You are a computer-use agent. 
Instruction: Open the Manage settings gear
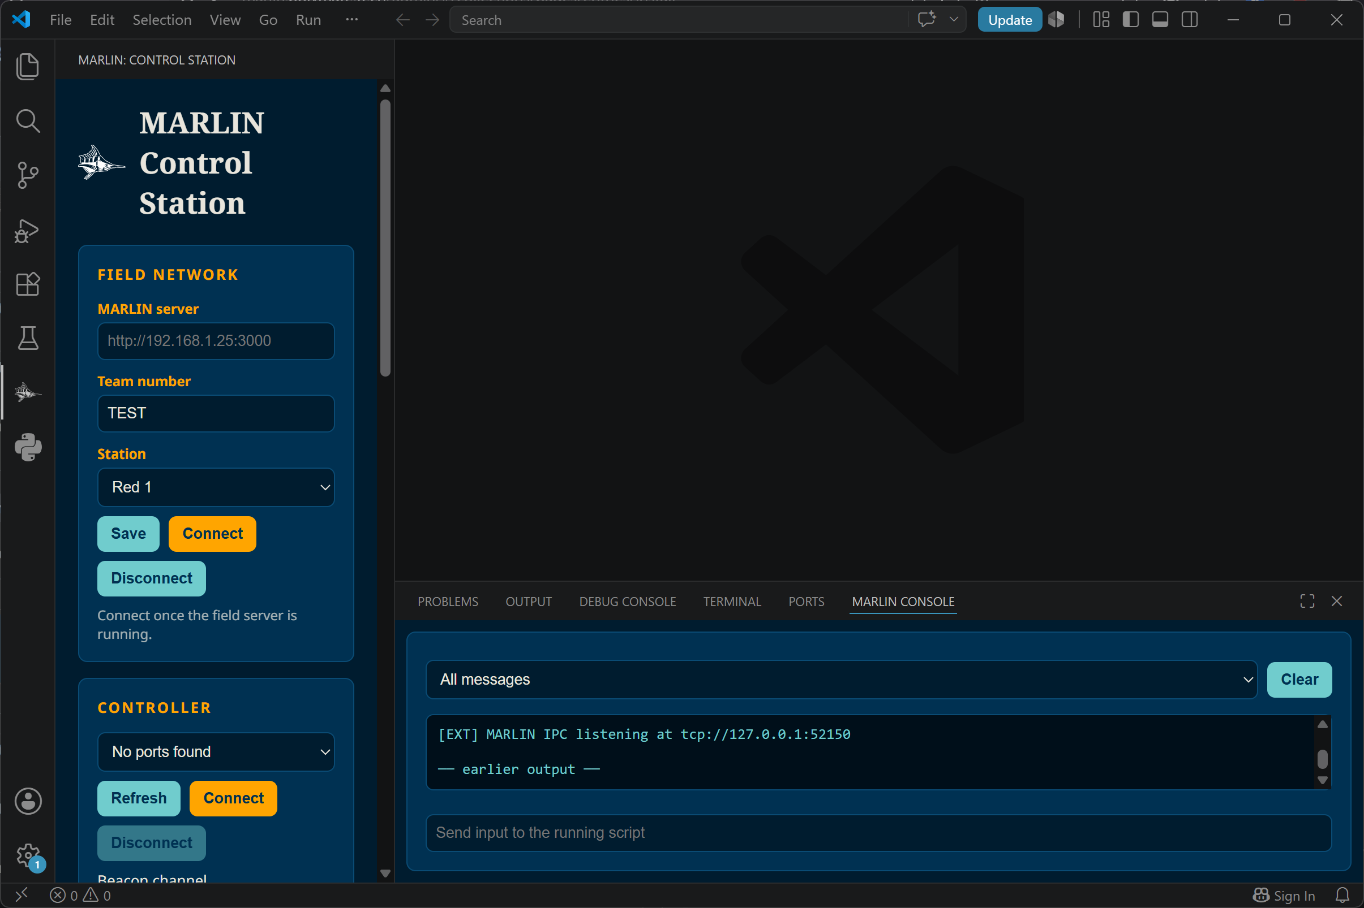(x=27, y=855)
